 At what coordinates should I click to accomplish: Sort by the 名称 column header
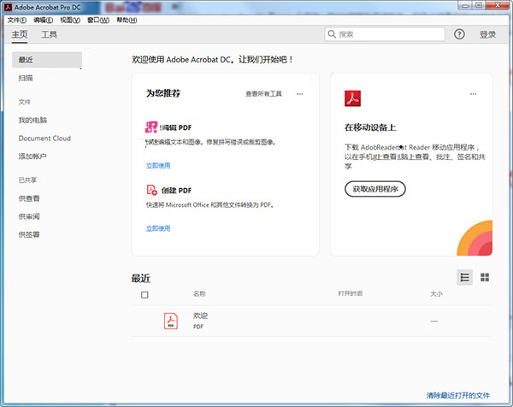click(199, 294)
